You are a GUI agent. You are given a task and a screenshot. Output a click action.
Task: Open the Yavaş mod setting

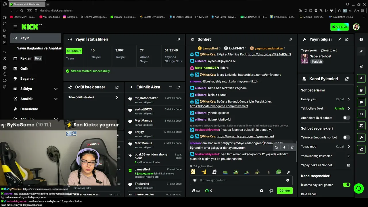tap(325, 147)
